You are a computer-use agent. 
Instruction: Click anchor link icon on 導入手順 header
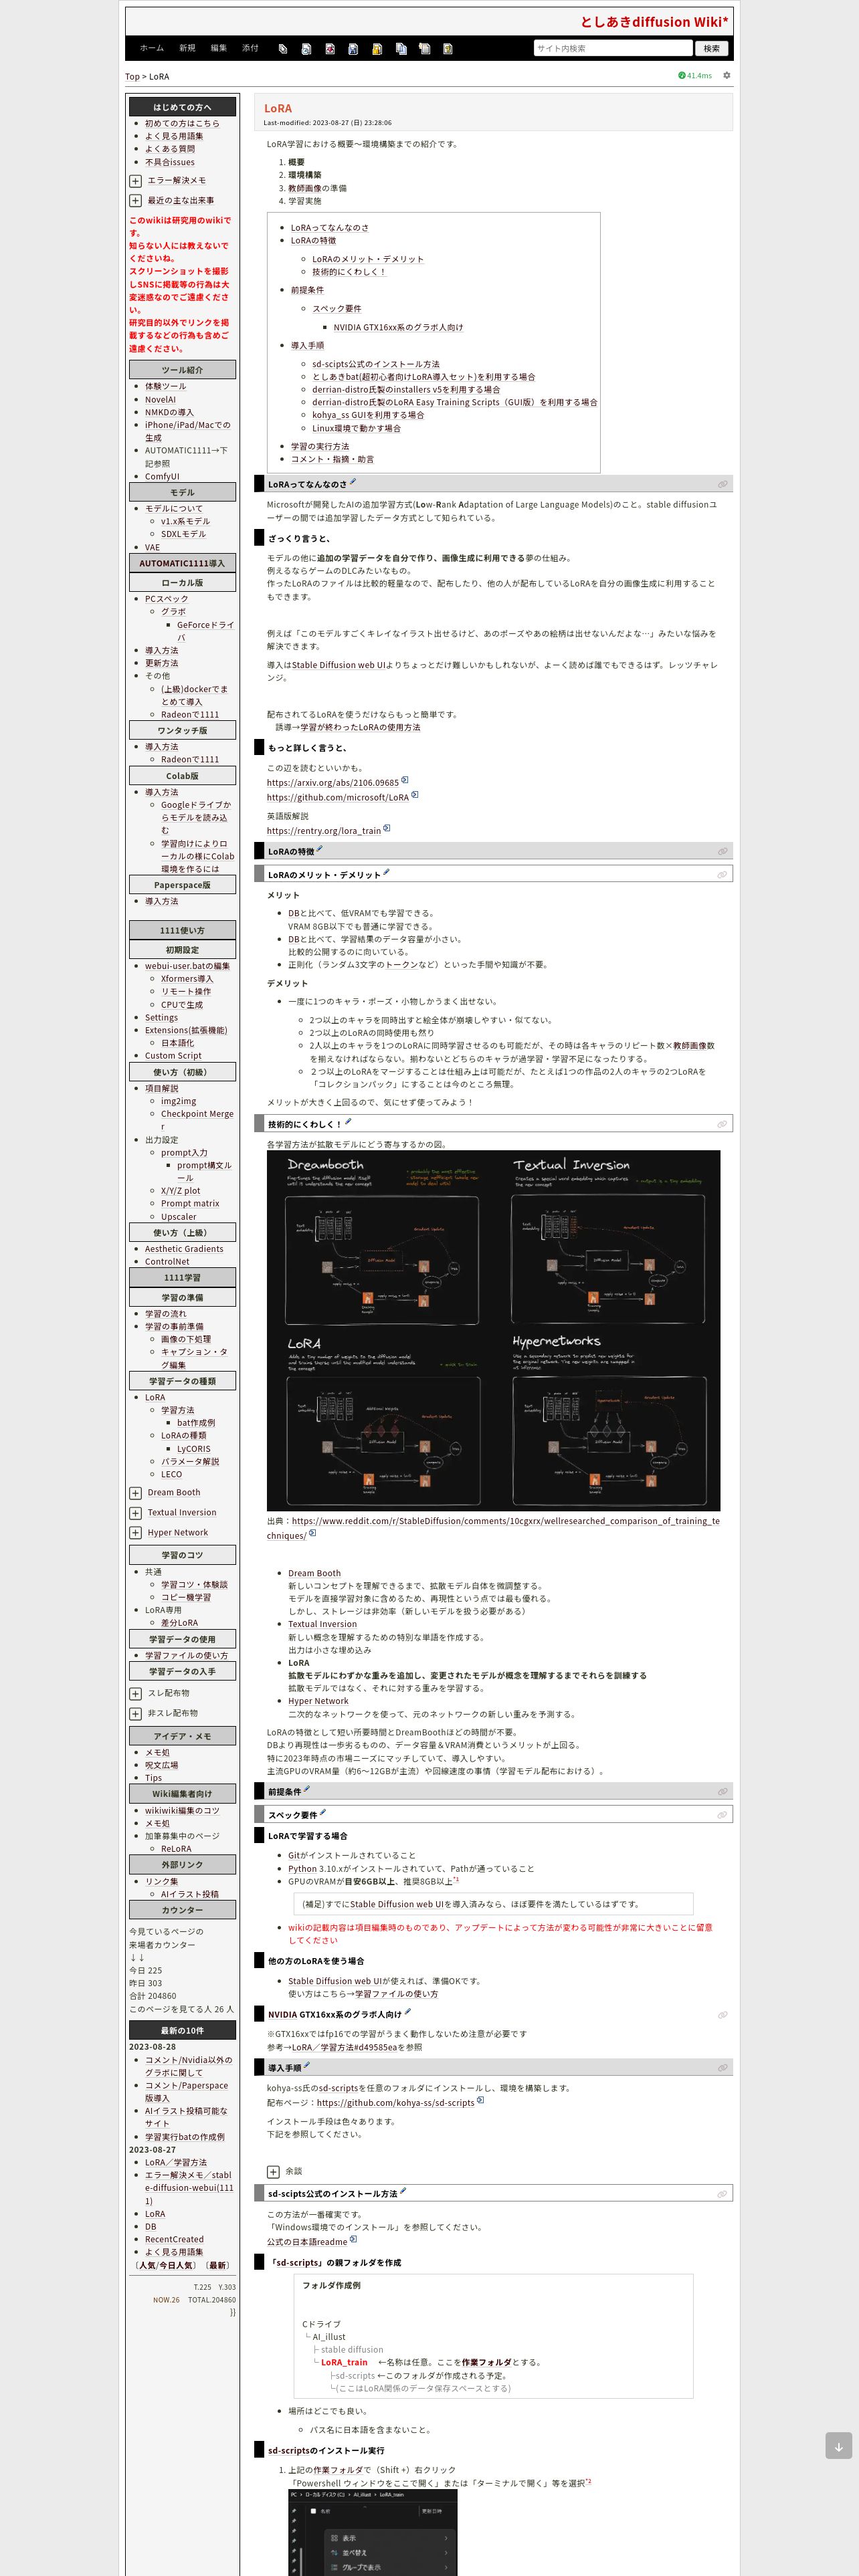tap(722, 2067)
